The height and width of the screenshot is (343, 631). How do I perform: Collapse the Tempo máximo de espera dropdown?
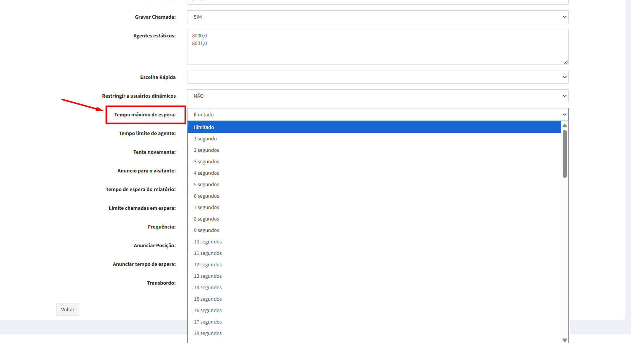(x=377, y=114)
